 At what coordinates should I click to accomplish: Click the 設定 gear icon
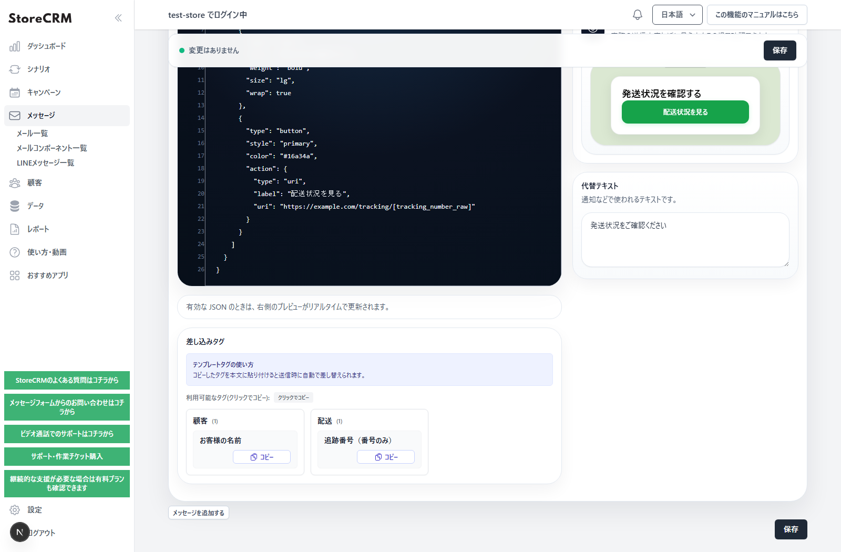[15, 510]
